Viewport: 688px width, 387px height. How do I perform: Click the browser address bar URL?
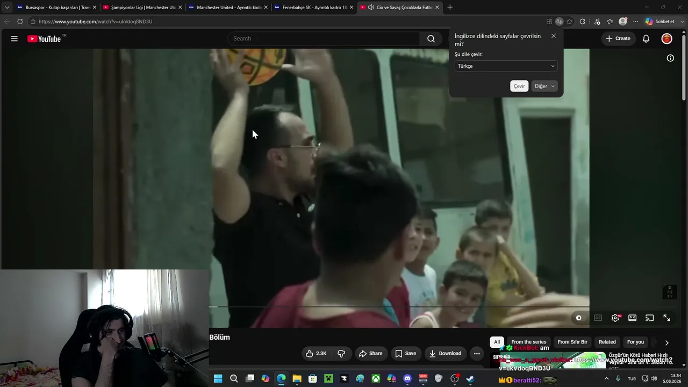[x=96, y=21]
